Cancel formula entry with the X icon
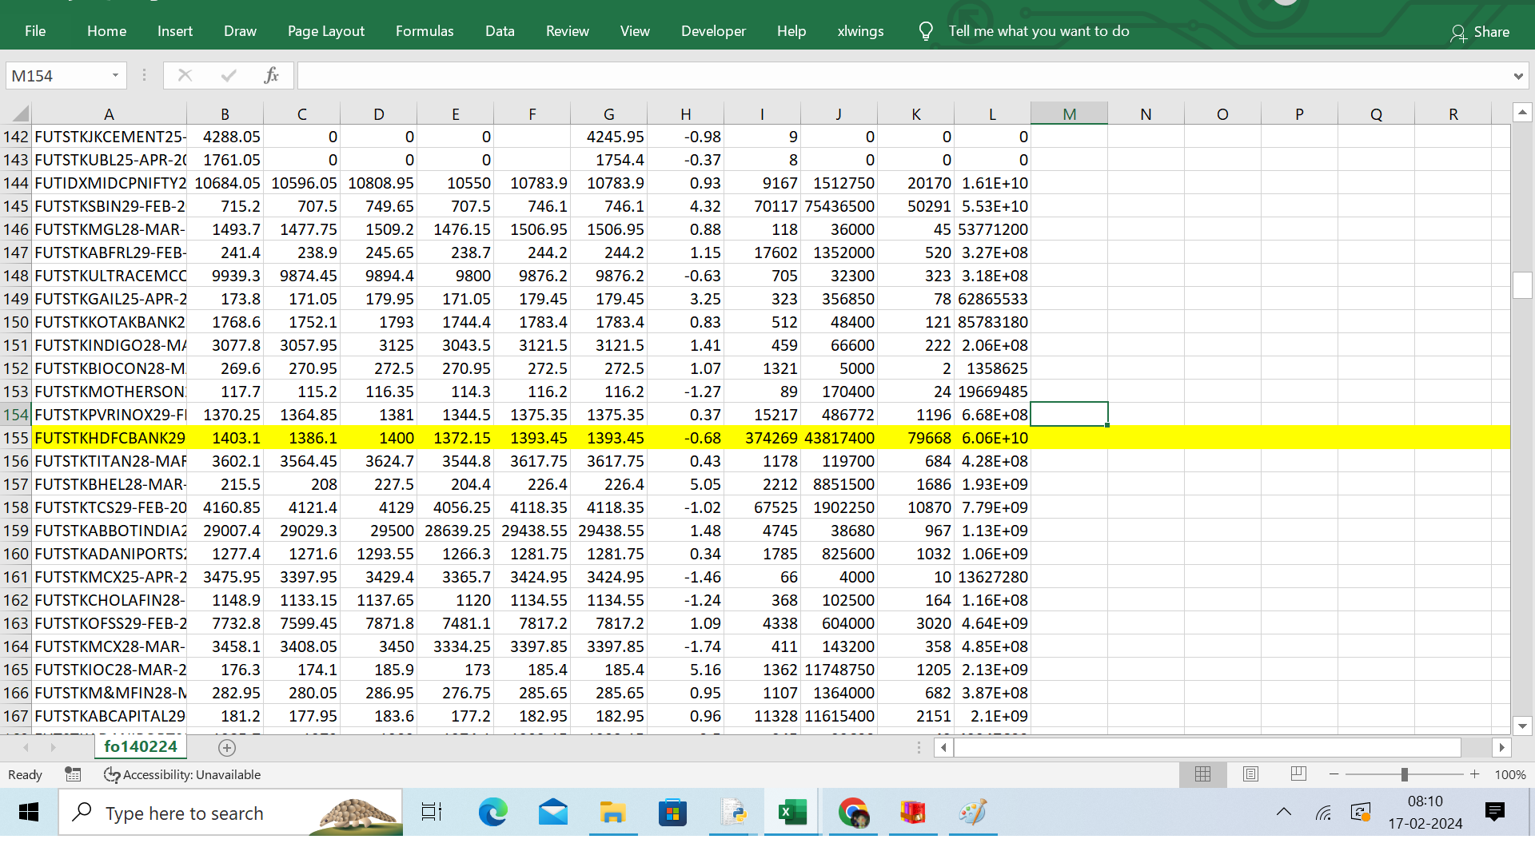 (185, 75)
